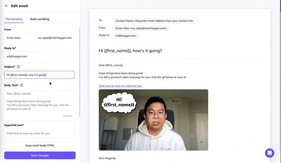Click 'Best Regards,' text in preview
281x163 pixels.
coord(107,158)
